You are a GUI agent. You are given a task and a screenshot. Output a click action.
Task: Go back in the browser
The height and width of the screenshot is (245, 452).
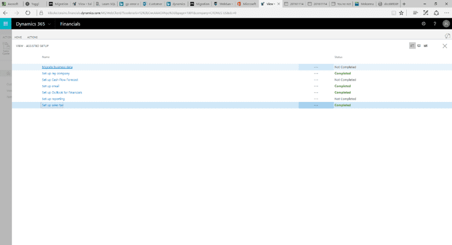coord(5,12)
